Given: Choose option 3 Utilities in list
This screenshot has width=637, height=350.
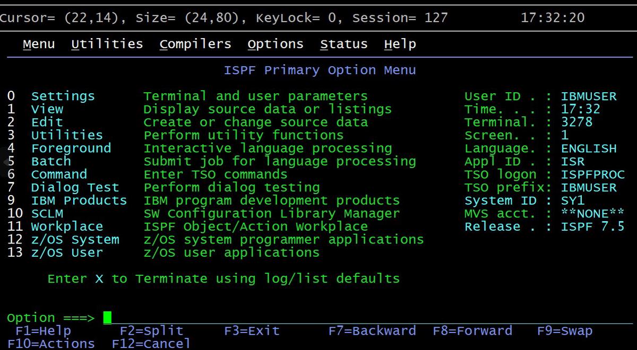Looking at the screenshot, I should tap(66, 135).
